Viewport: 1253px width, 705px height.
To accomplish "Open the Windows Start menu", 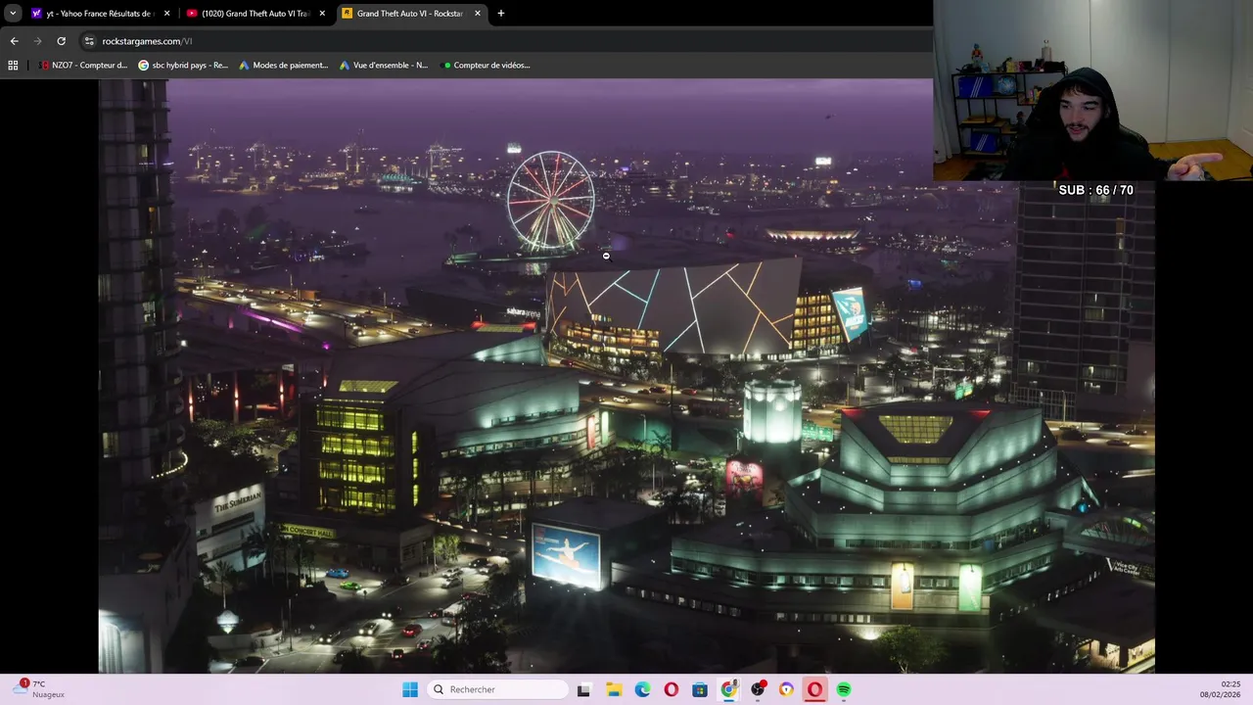I will (410, 689).
